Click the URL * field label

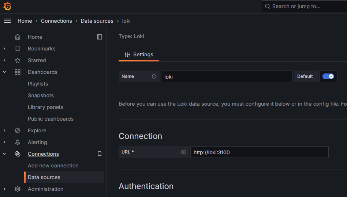[x=128, y=152]
